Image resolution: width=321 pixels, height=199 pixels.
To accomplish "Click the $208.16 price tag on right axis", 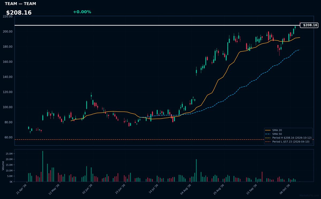I will tap(309, 25).
